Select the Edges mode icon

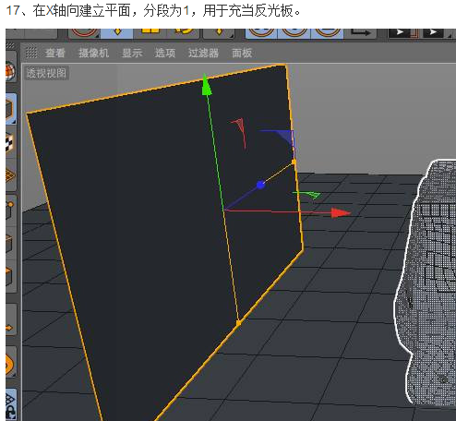point(10,243)
